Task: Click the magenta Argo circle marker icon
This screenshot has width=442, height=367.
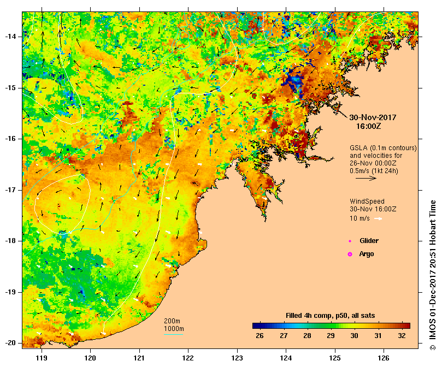Action: (x=350, y=254)
